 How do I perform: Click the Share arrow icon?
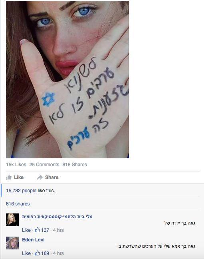tap(40, 177)
